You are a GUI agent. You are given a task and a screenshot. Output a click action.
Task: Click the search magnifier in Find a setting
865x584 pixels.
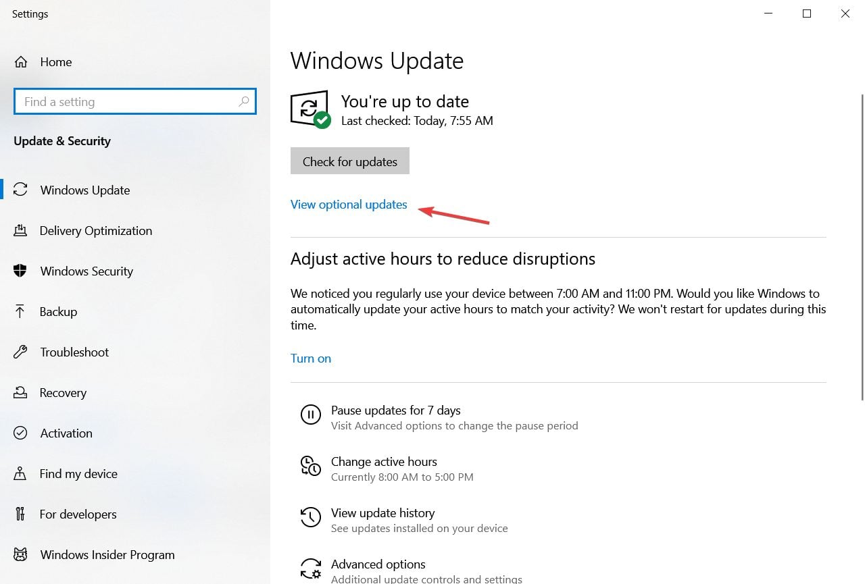(x=244, y=101)
